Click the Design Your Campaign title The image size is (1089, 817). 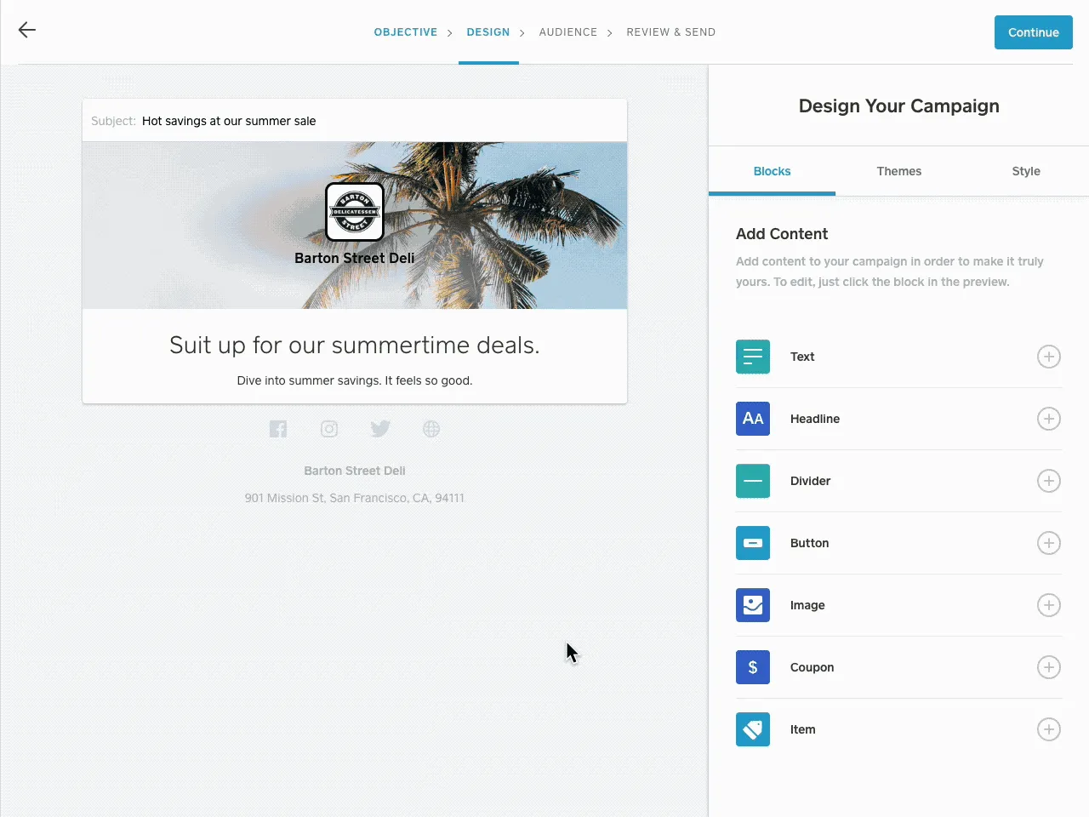[x=899, y=106]
